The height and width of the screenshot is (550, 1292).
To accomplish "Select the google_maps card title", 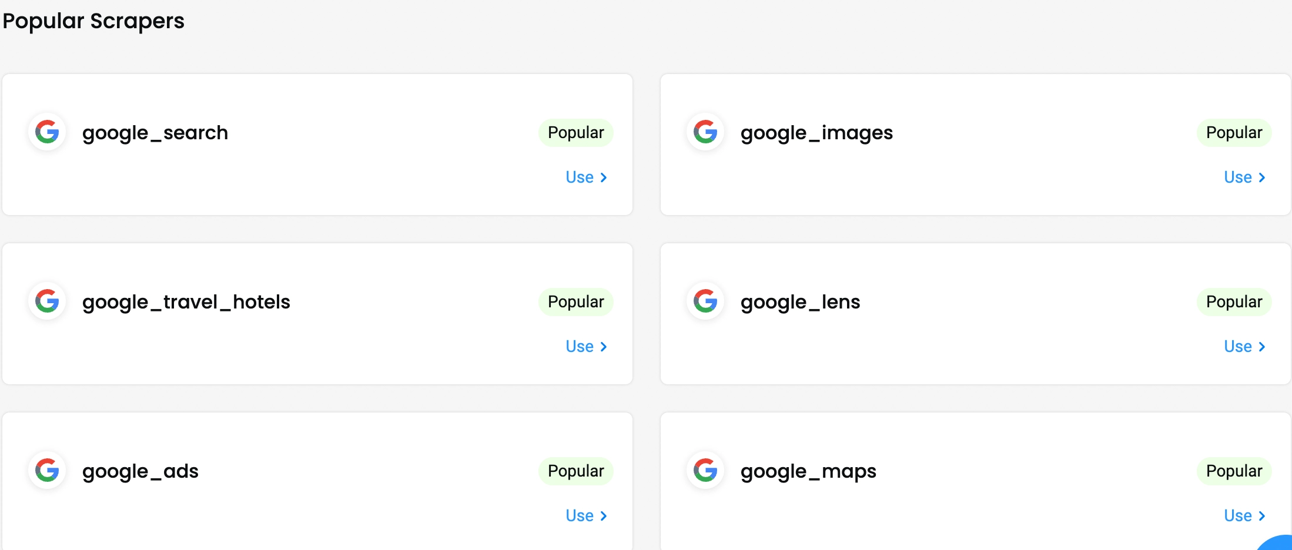I will (x=808, y=472).
